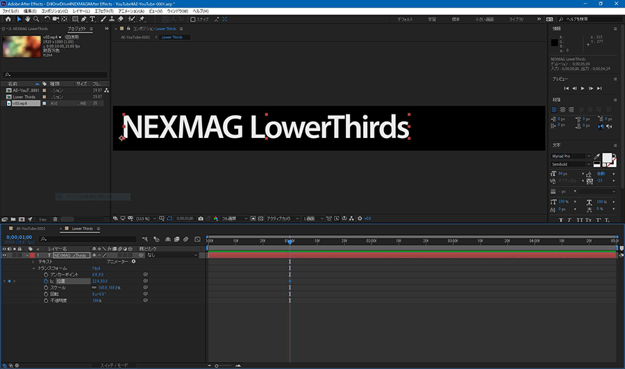Viewport: 625px width, 369px height.
Task: Toggle motion blur icon in timeline
Action: [x=185, y=239]
